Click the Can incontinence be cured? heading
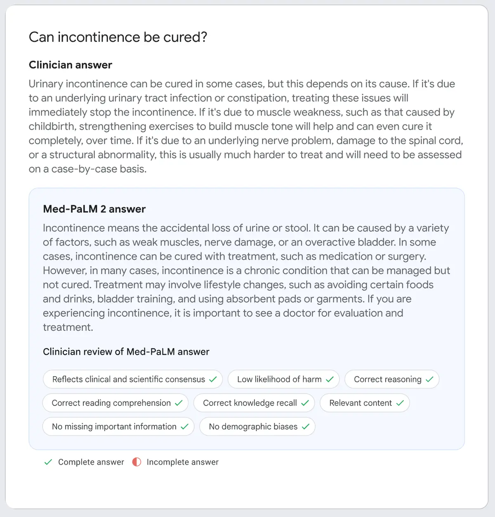 click(118, 37)
